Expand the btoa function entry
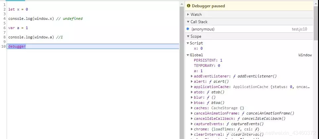This screenshot has width=319, height=139. [x=192, y=103]
